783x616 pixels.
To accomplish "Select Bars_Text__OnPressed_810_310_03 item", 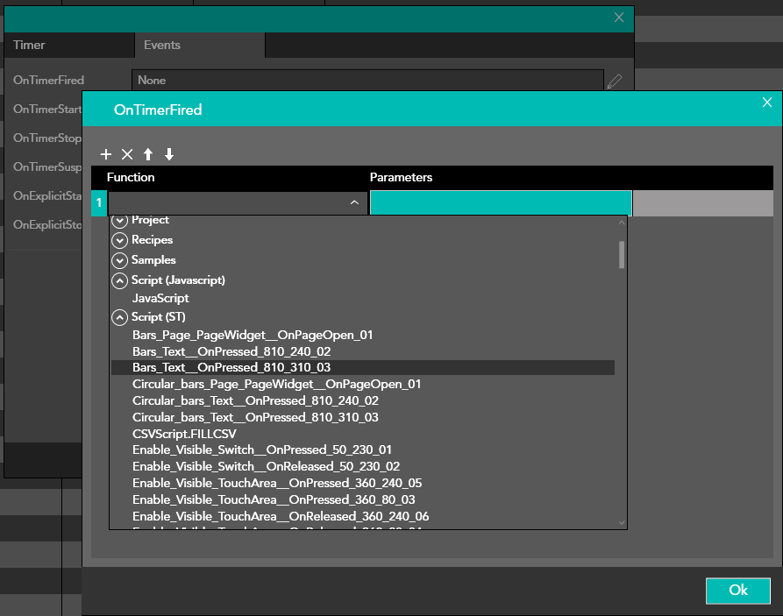I will point(231,367).
